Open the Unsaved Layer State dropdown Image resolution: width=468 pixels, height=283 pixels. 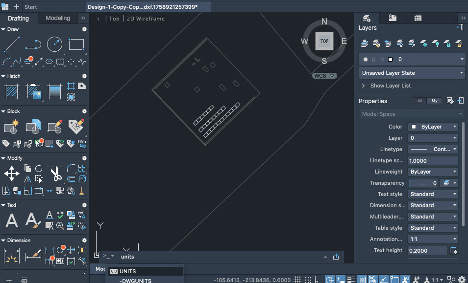coord(412,73)
